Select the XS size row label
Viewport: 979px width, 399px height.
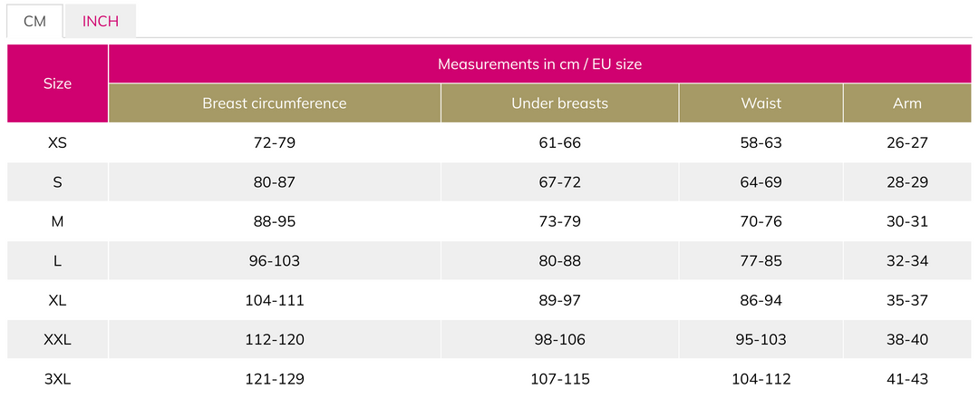(57, 143)
